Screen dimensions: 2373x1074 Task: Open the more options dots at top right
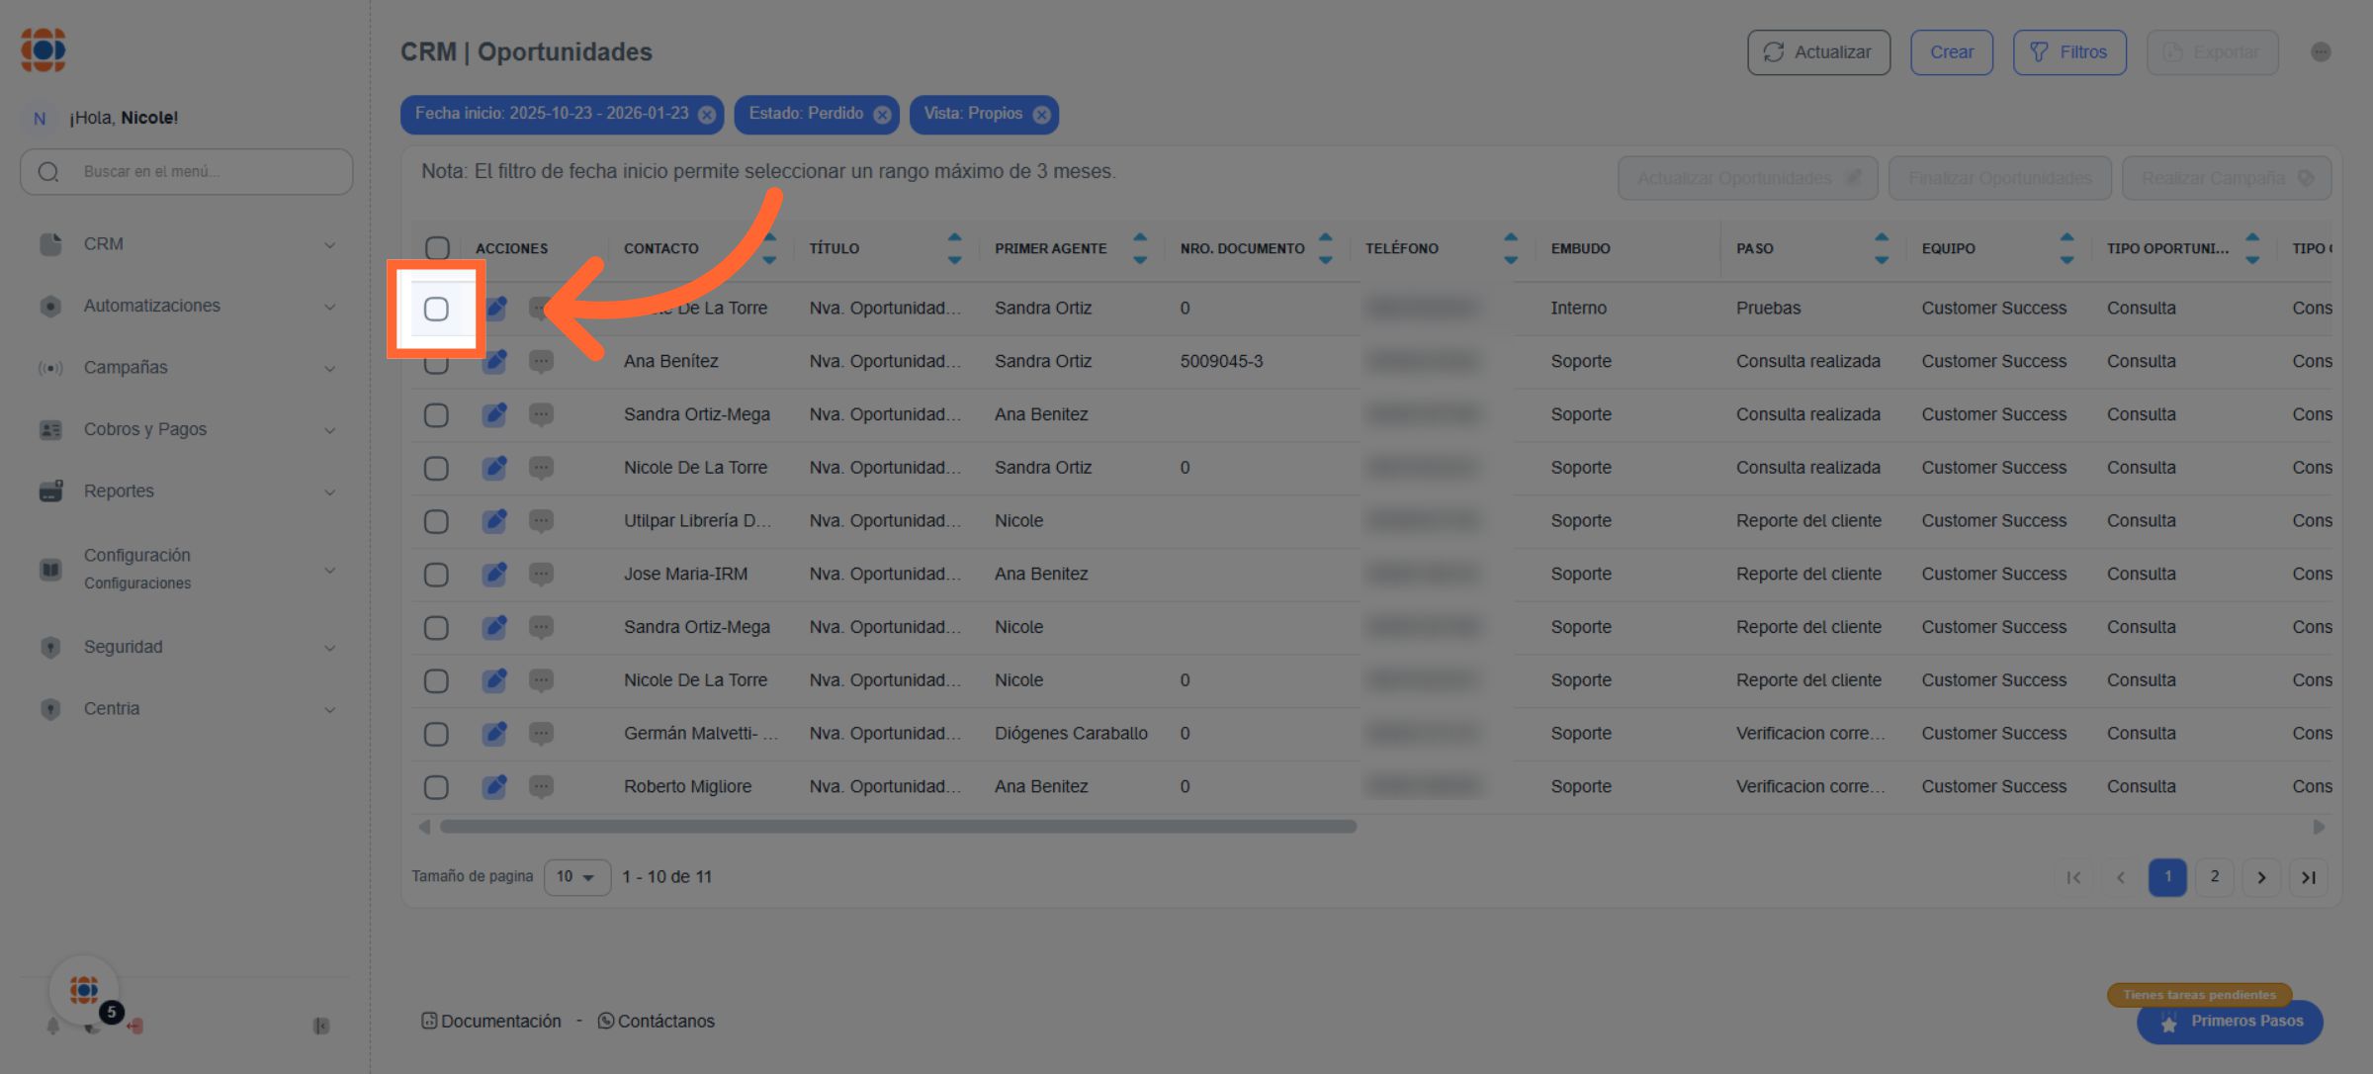(x=2321, y=52)
